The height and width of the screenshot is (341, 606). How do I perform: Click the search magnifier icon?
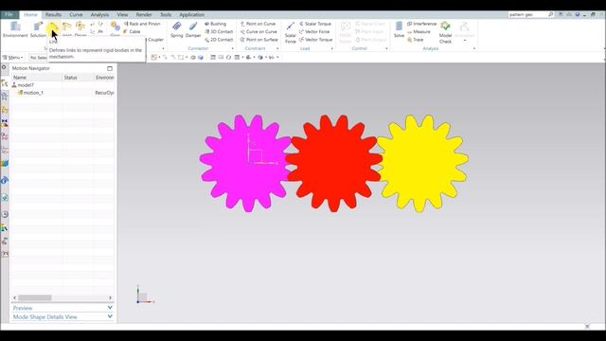[x=550, y=14]
